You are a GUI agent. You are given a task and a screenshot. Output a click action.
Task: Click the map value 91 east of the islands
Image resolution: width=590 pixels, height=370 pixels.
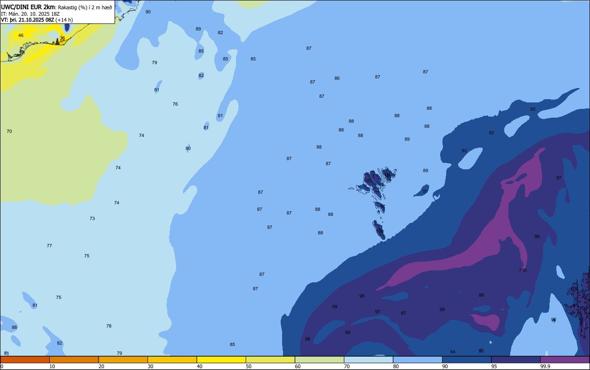coord(425,191)
